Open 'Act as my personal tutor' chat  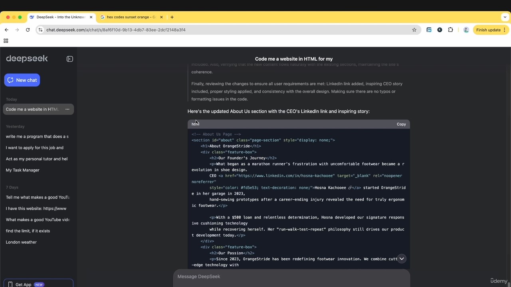(x=37, y=159)
